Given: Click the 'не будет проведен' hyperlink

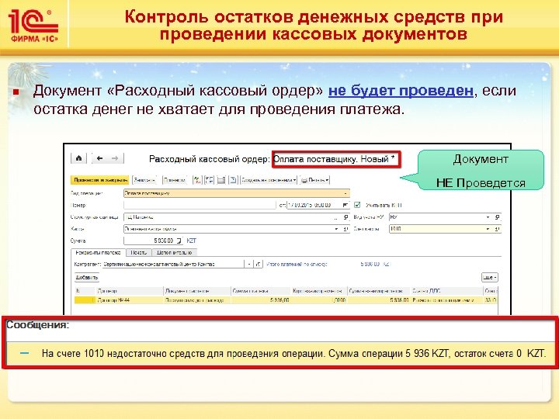Looking at the screenshot, I should pos(401,91).
